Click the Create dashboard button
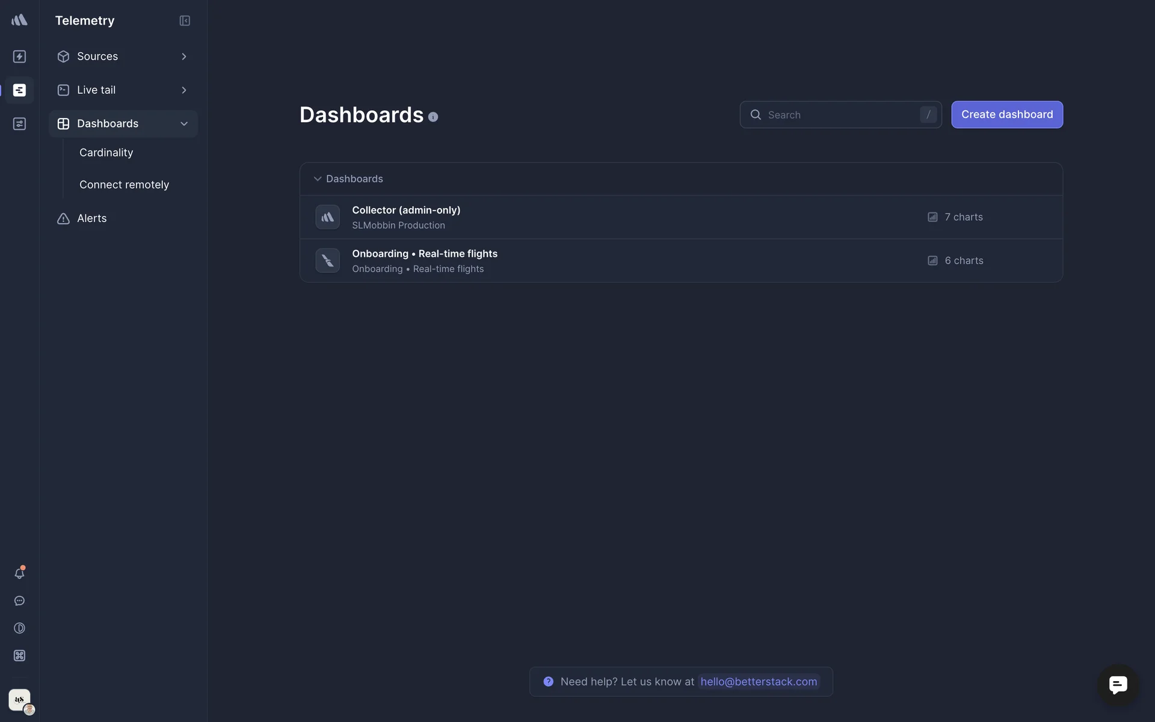This screenshot has width=1155, height=722. 1006,114
